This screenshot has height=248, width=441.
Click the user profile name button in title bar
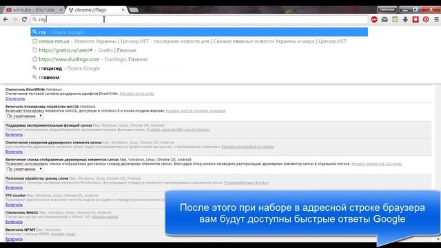point(387,10)
